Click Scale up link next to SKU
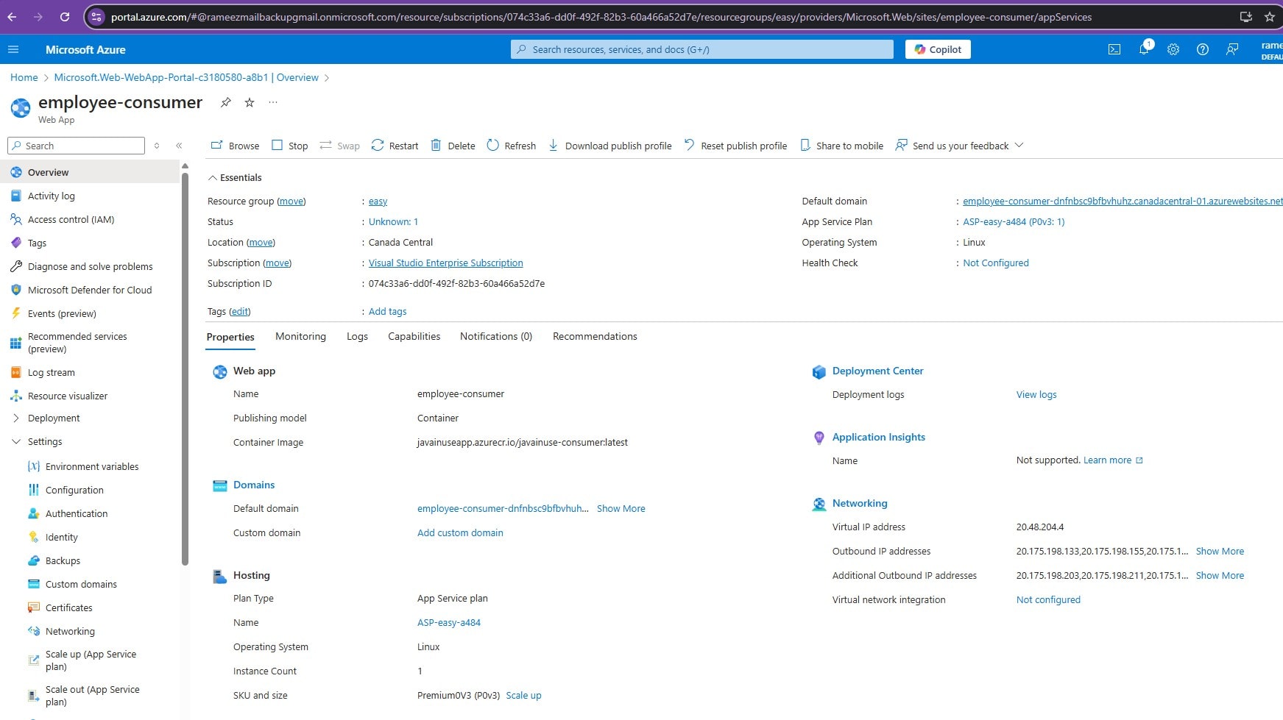Screen dimensions: 1283x720 (523, 695)
